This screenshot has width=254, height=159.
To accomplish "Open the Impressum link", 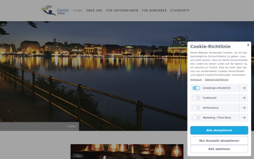I will click(196, 80).
